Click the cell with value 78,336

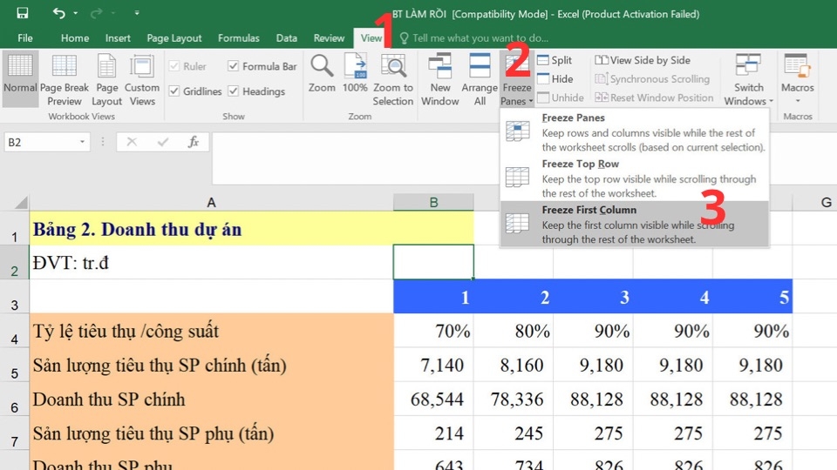tap(513, 399)
